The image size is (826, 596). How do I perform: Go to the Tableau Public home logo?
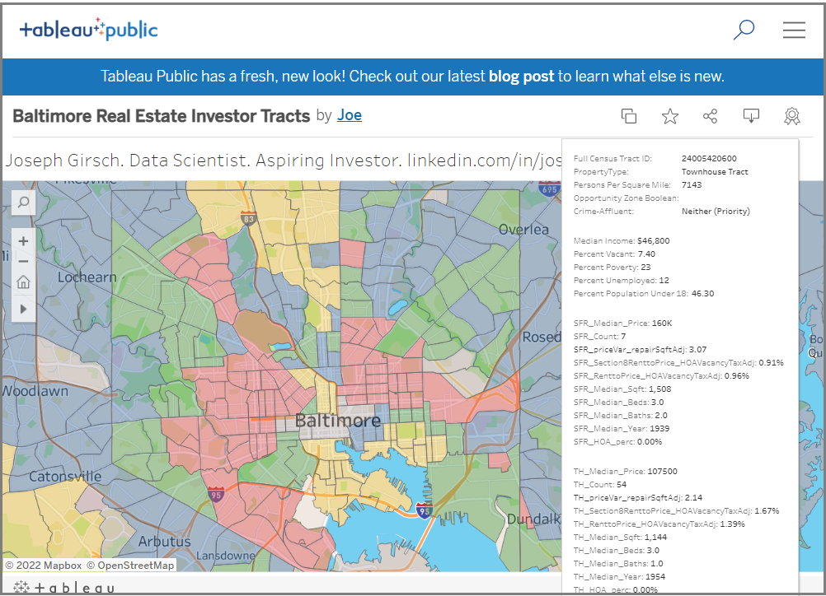click(88, 30)
